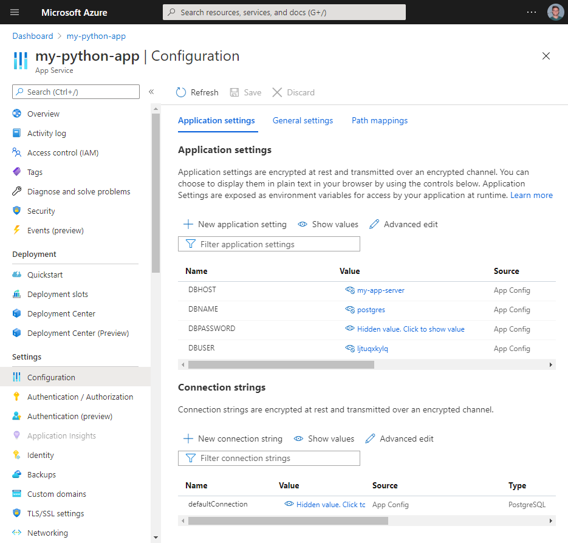
Task: Navigate back to the Dashboard breadcrumb
Action: point(33,36)
